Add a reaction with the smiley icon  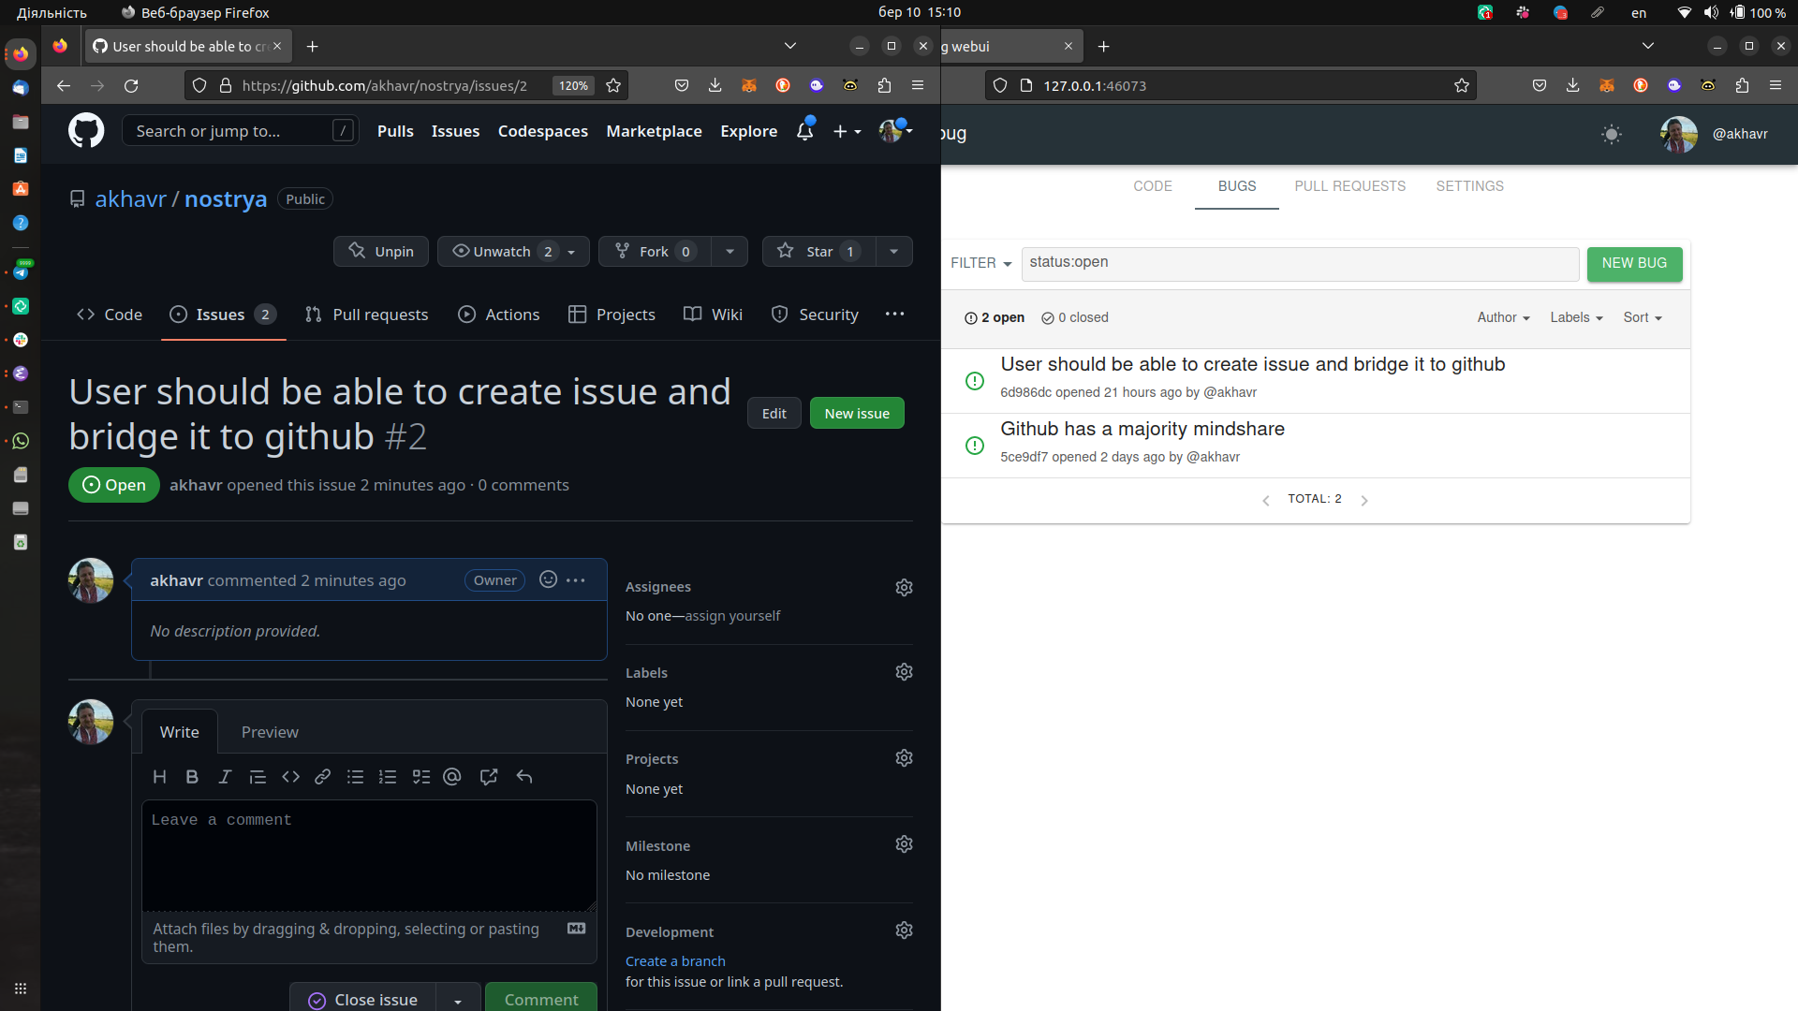pos(549,580)
